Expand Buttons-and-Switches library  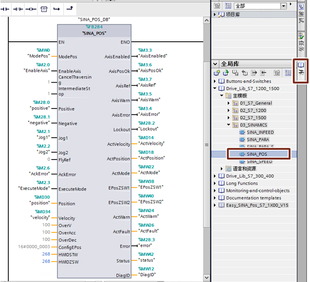coord(215,81)
